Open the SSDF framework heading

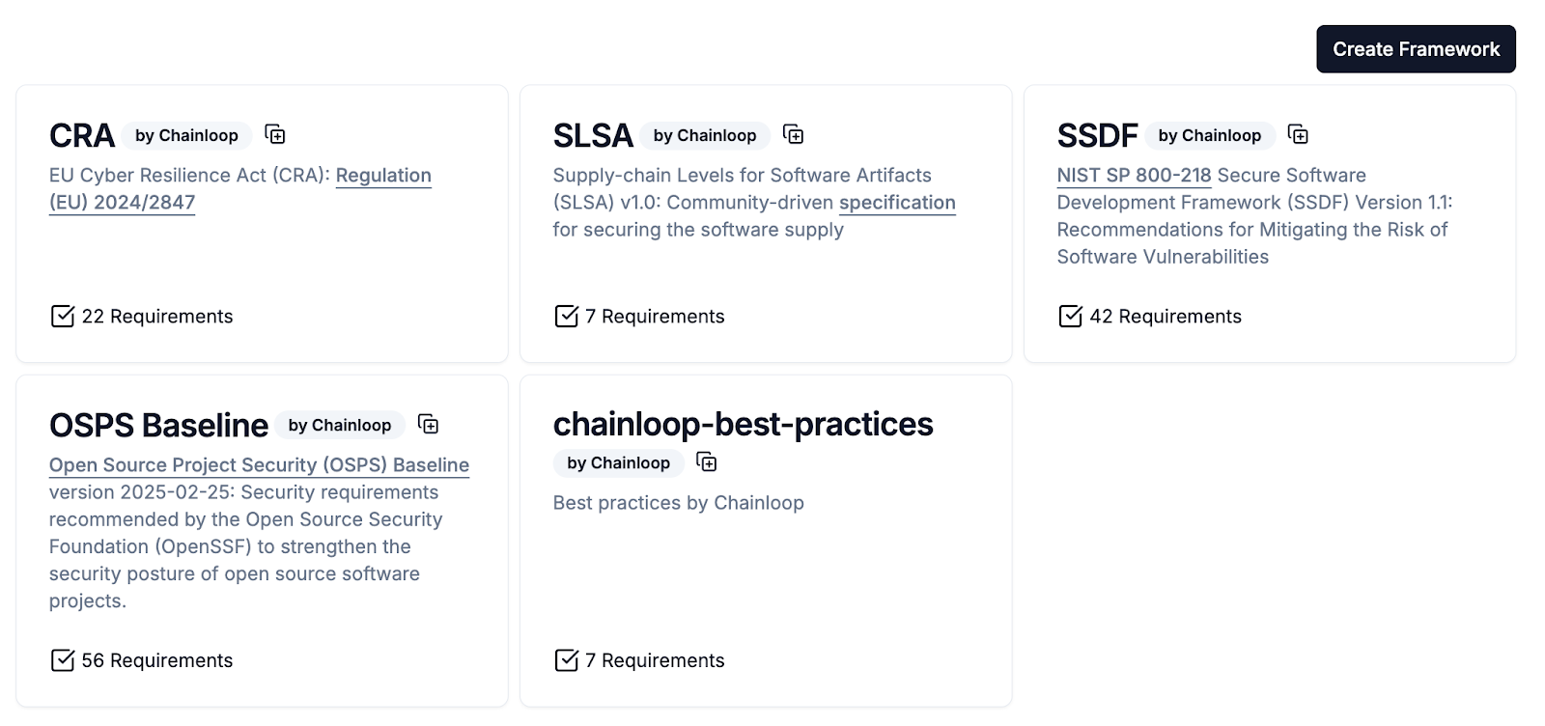[x=1097, y=136]
